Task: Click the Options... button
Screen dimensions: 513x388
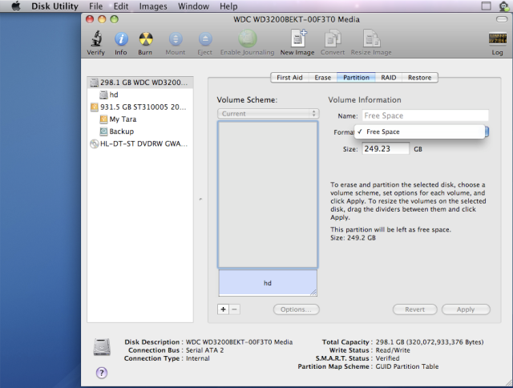Action: click(x=296, y=309)
